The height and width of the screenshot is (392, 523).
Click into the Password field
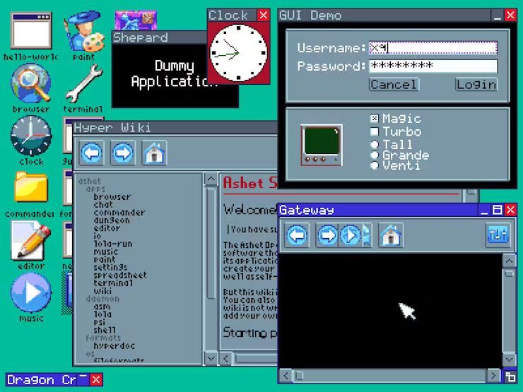pyautogui.click(x=433, y=66)
